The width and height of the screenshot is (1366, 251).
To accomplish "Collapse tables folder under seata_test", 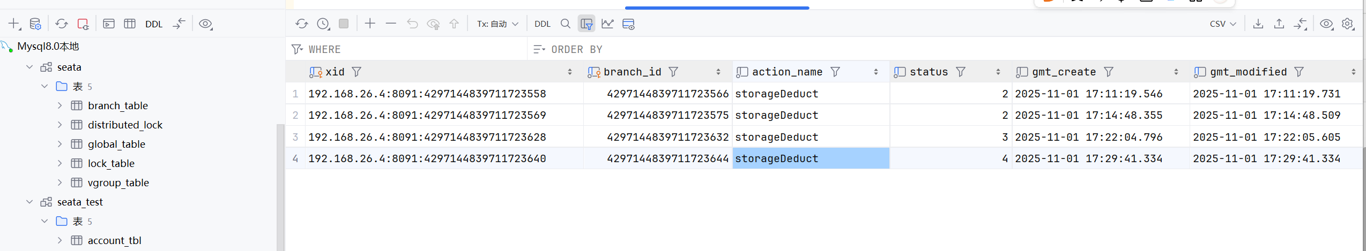I will point(44,221).
